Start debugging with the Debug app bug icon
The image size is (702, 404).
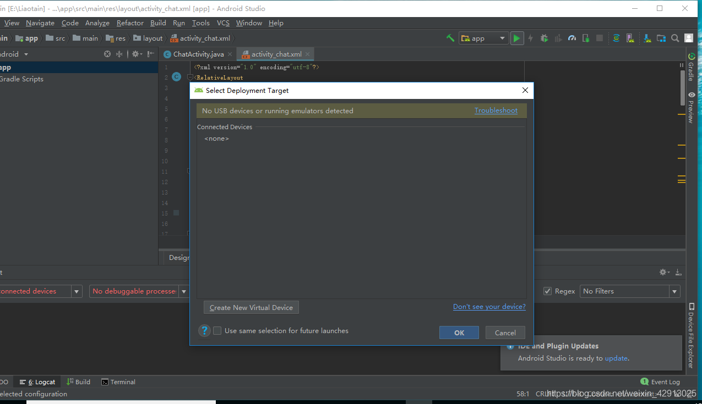544,38
